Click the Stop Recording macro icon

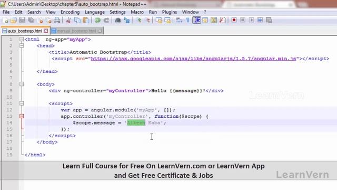(243, 20)
